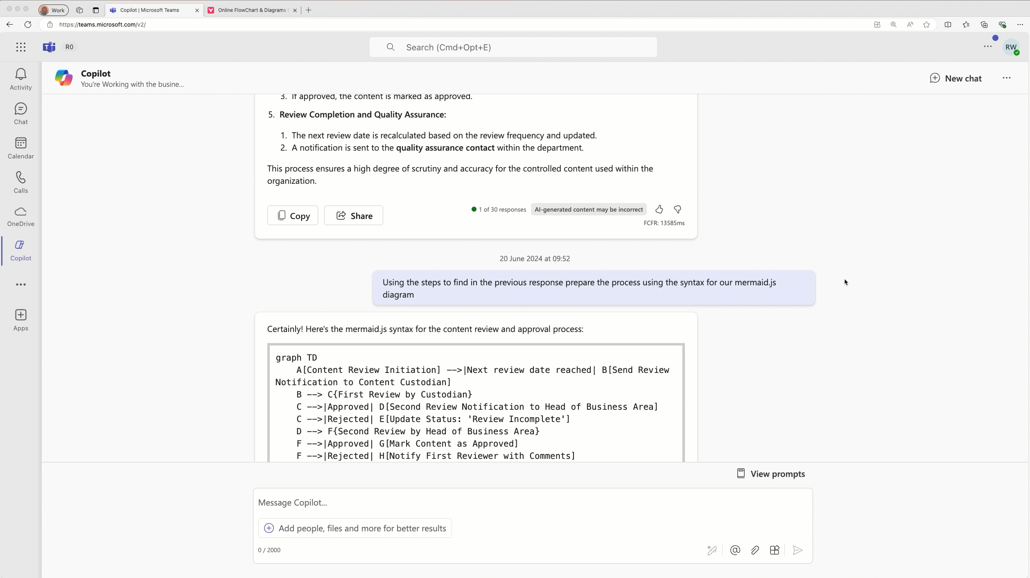This screenshot has width=1030, height=578.
Task: Add page to favorites star icon
Action: (926, 25)
